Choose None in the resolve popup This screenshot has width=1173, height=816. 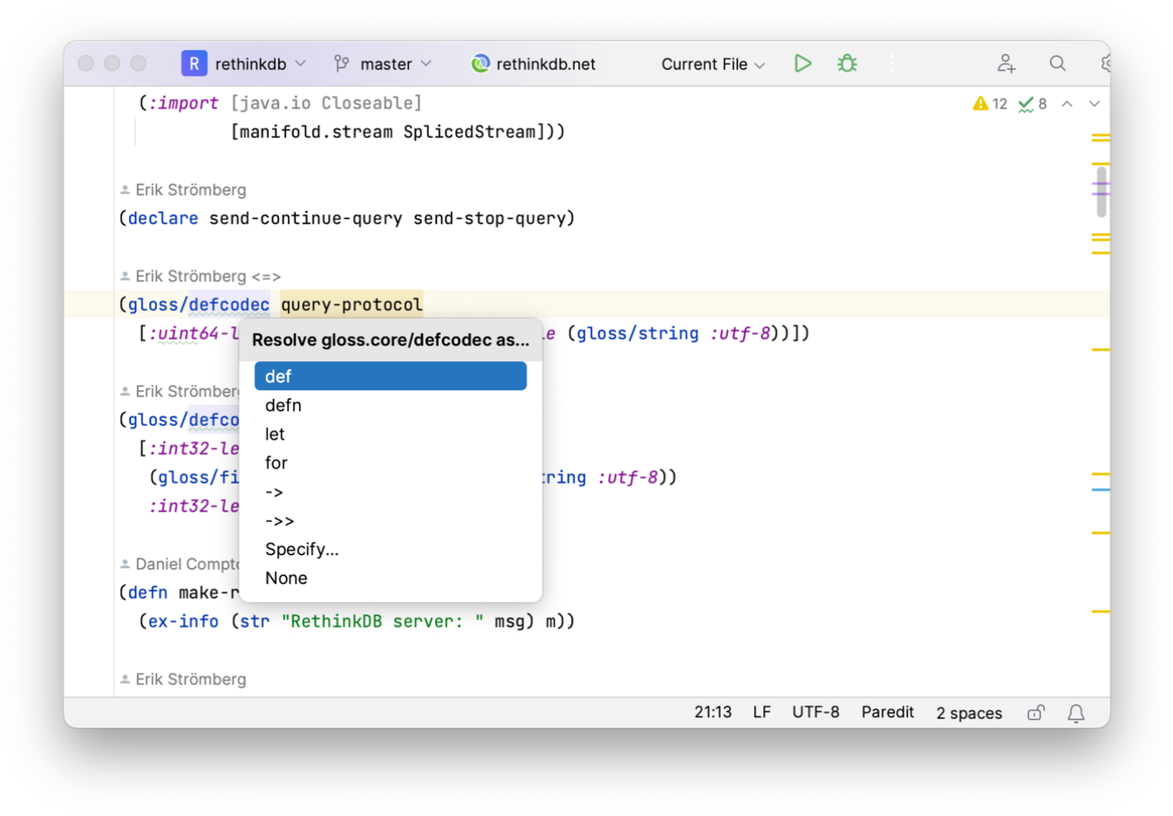pos(391,578)
